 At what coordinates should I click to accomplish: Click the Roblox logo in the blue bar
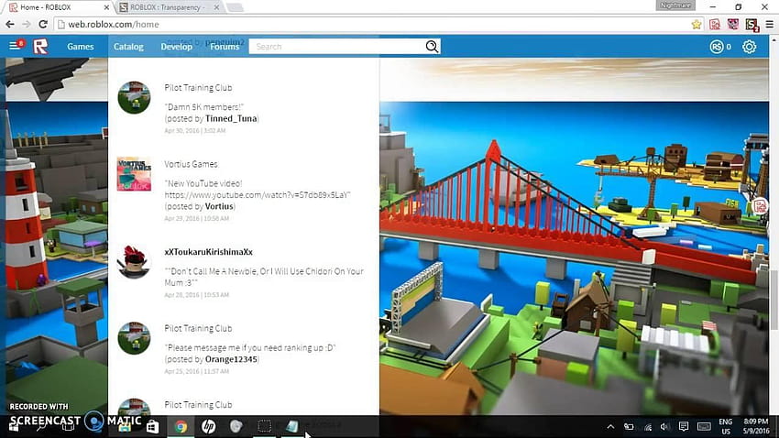(40, 47)
